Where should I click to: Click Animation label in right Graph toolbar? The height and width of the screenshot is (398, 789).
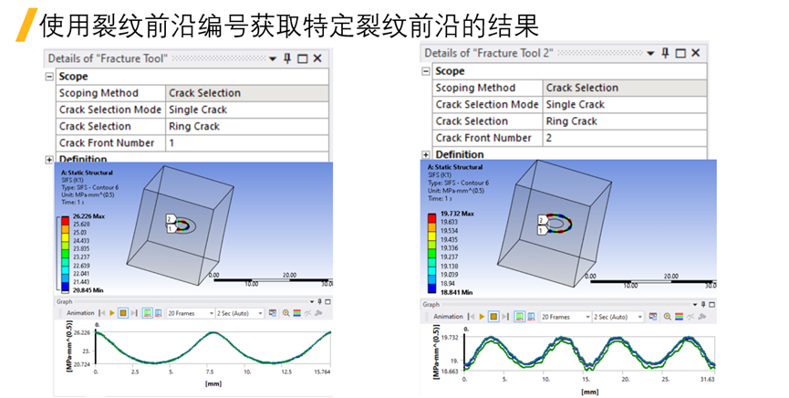pyautogui.click(x=449, y=317)
